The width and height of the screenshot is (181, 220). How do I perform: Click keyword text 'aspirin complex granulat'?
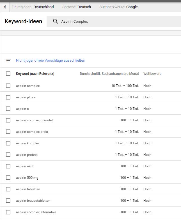coord(35,120)
